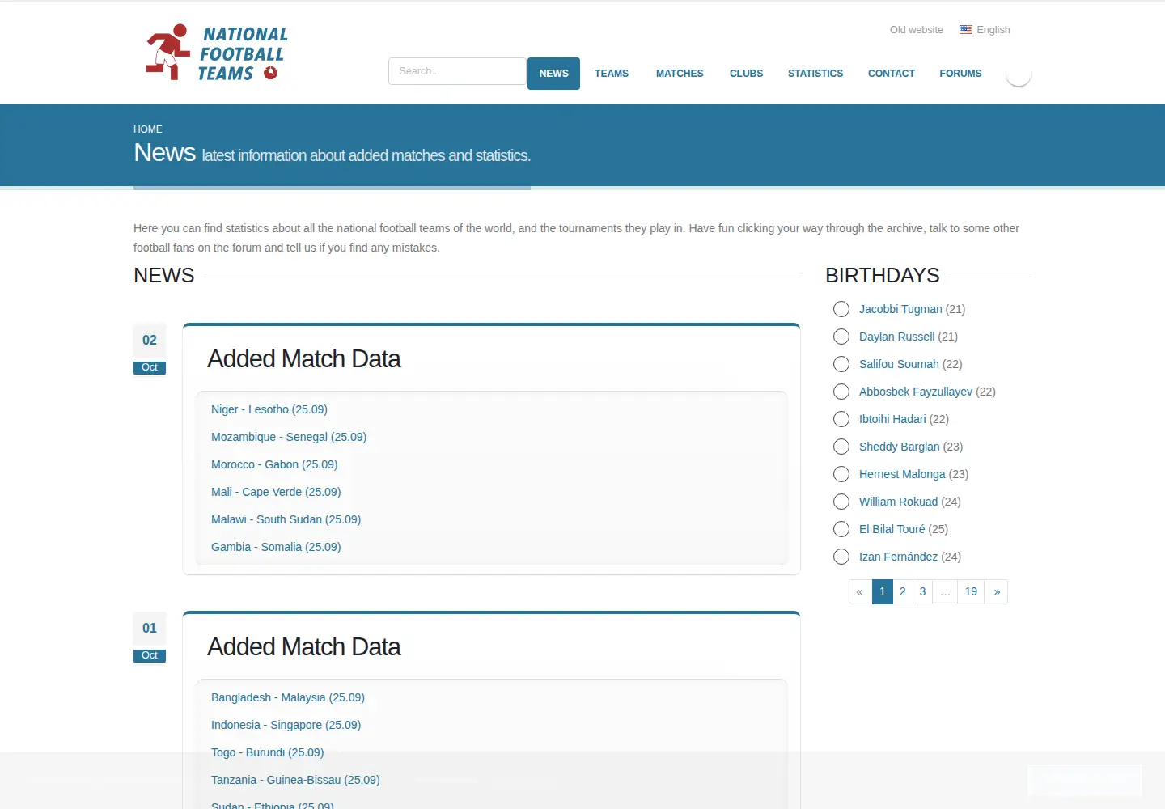Click the circle icon beside Izan Fernández
The width and height of the screenshot is (1165, 809).
(x=841, y=557)
